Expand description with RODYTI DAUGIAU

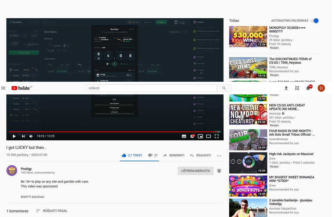(x=33, y=197)
